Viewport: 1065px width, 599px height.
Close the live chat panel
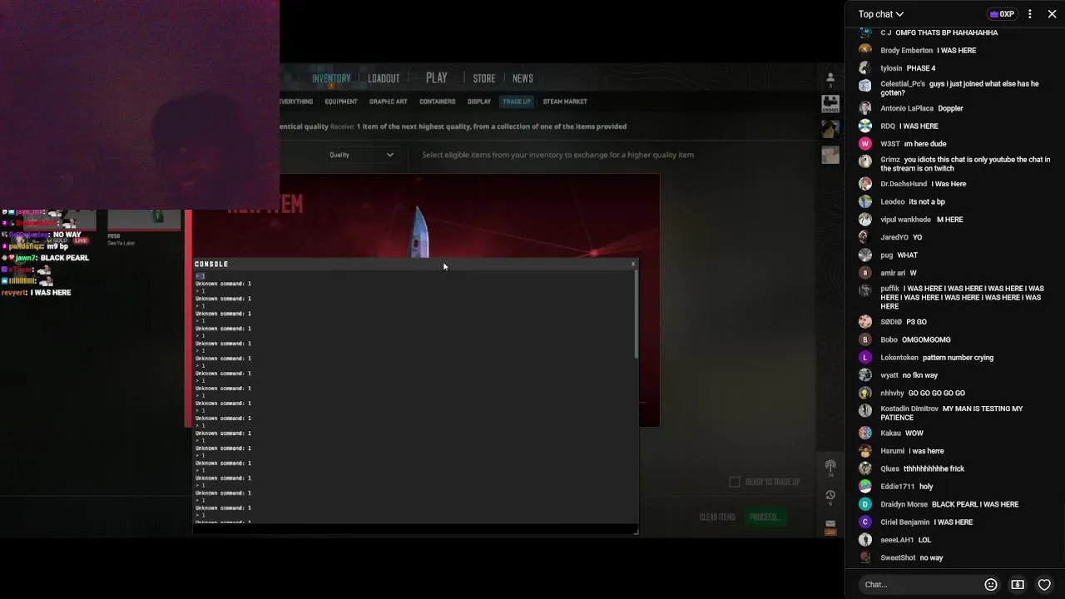click(x=1053, y=14)
